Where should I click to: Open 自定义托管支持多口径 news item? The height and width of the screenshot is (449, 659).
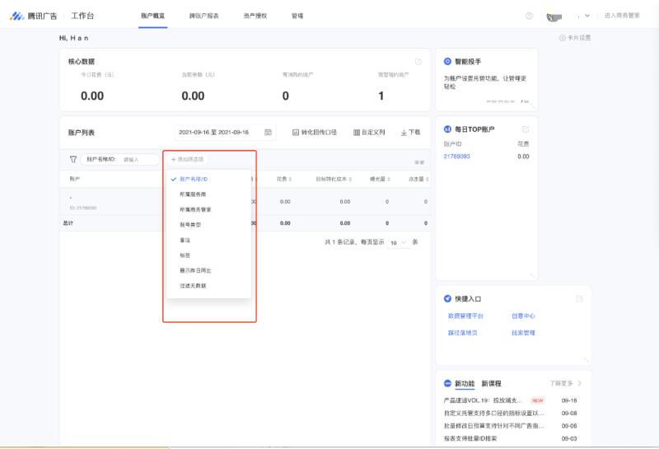[x=493, y=414]
